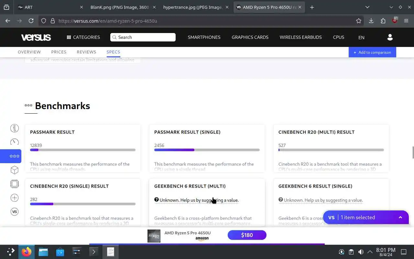Click the Passmark result progress bar
Image resolution: width=414 pixels, height=259 pixels.
(83, 150)
